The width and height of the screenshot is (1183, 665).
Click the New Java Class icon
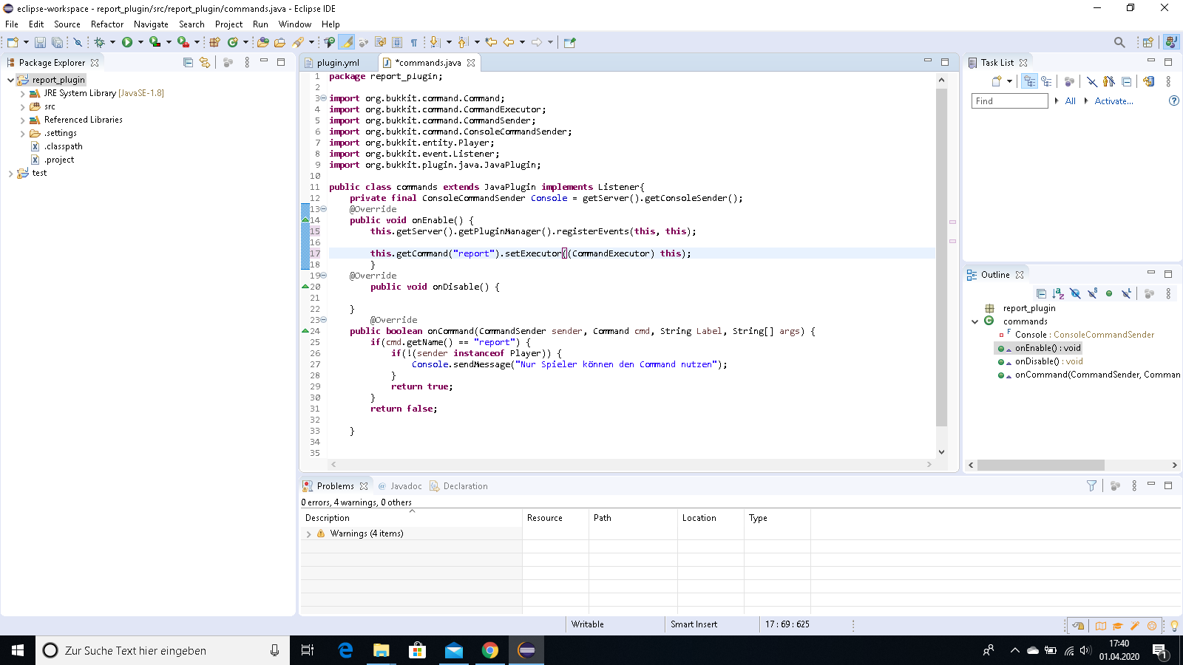click(x=233, y=43)
